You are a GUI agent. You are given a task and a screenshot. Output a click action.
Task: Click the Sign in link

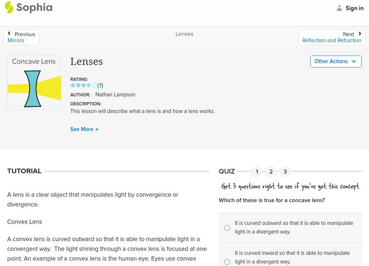point(354,8)
